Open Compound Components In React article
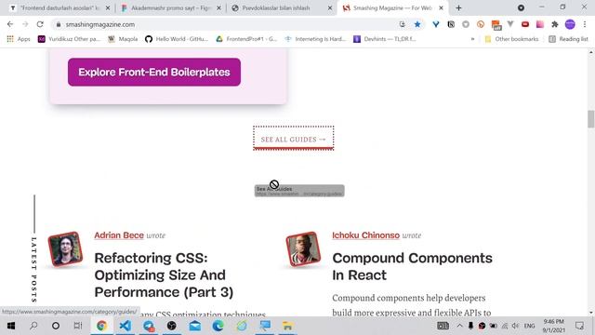This screenshot has height=335, width=595. coord(412,267)
